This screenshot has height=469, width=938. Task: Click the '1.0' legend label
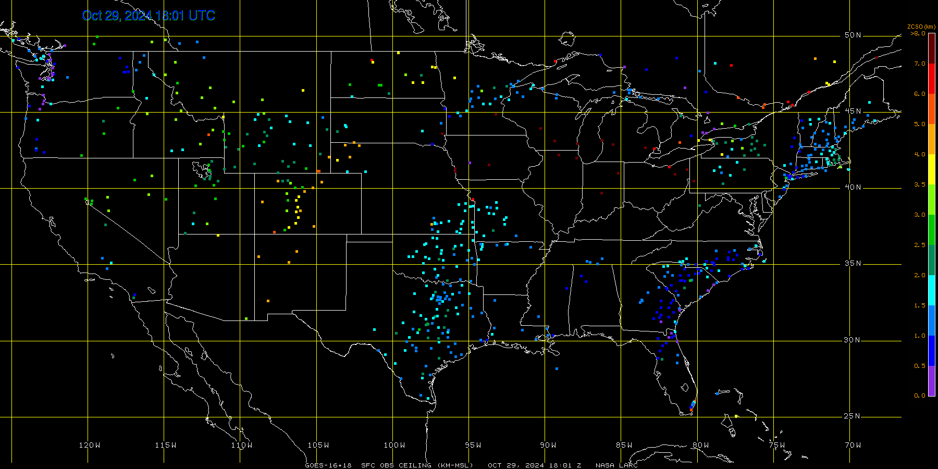pyautogui.click(x=920, y=336)
